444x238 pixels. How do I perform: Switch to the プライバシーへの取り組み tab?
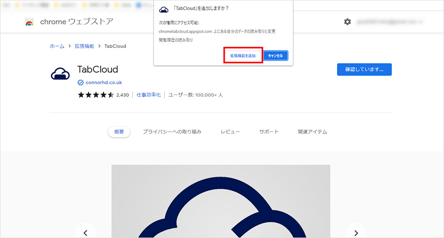point(172,132)
